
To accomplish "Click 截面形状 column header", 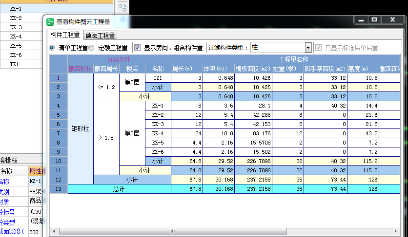I will pyautogui.click(x=81, y=69).
